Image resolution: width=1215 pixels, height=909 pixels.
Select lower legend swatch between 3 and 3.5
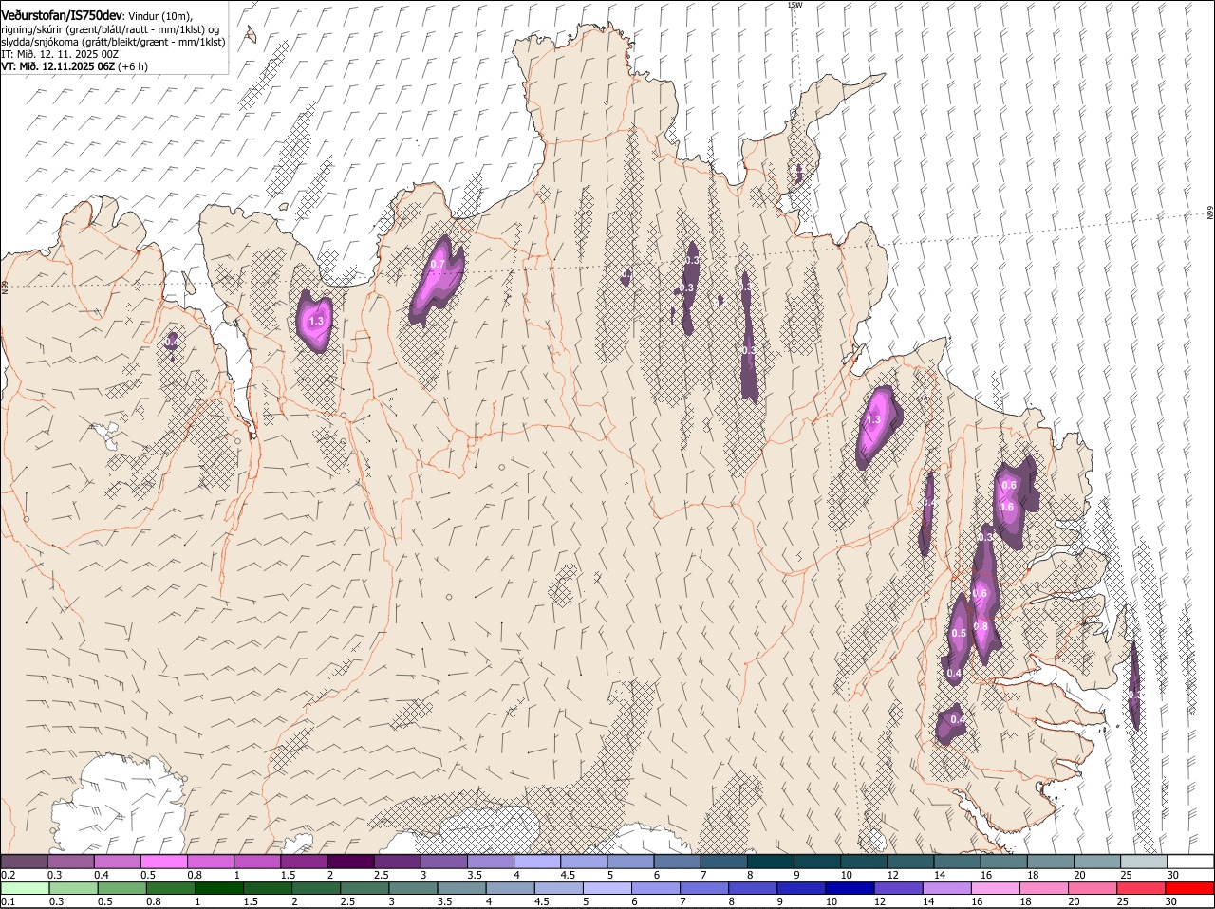coord(413,888)
